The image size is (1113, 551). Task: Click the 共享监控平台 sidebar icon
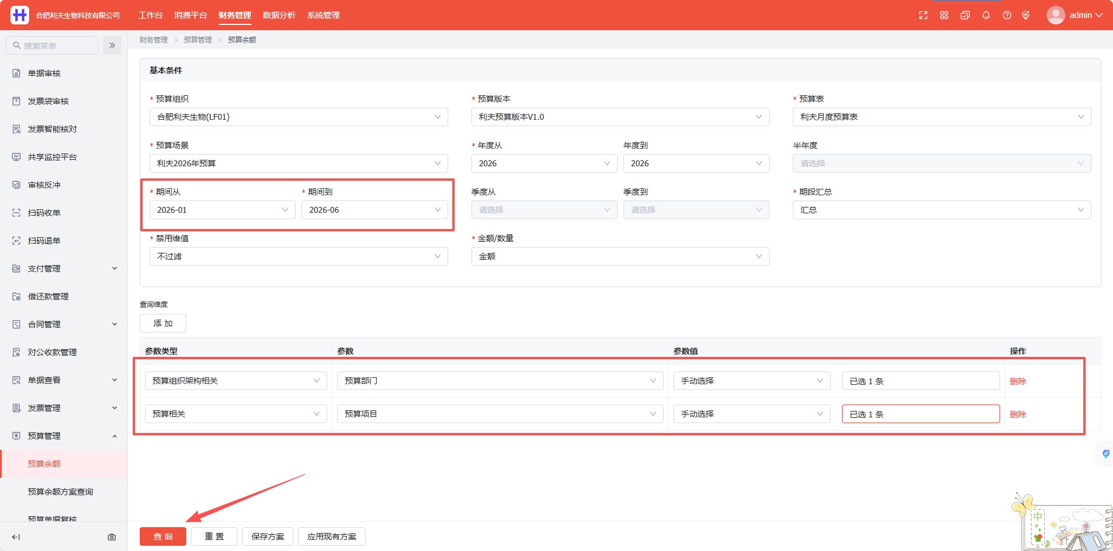(x=16, y=157)
